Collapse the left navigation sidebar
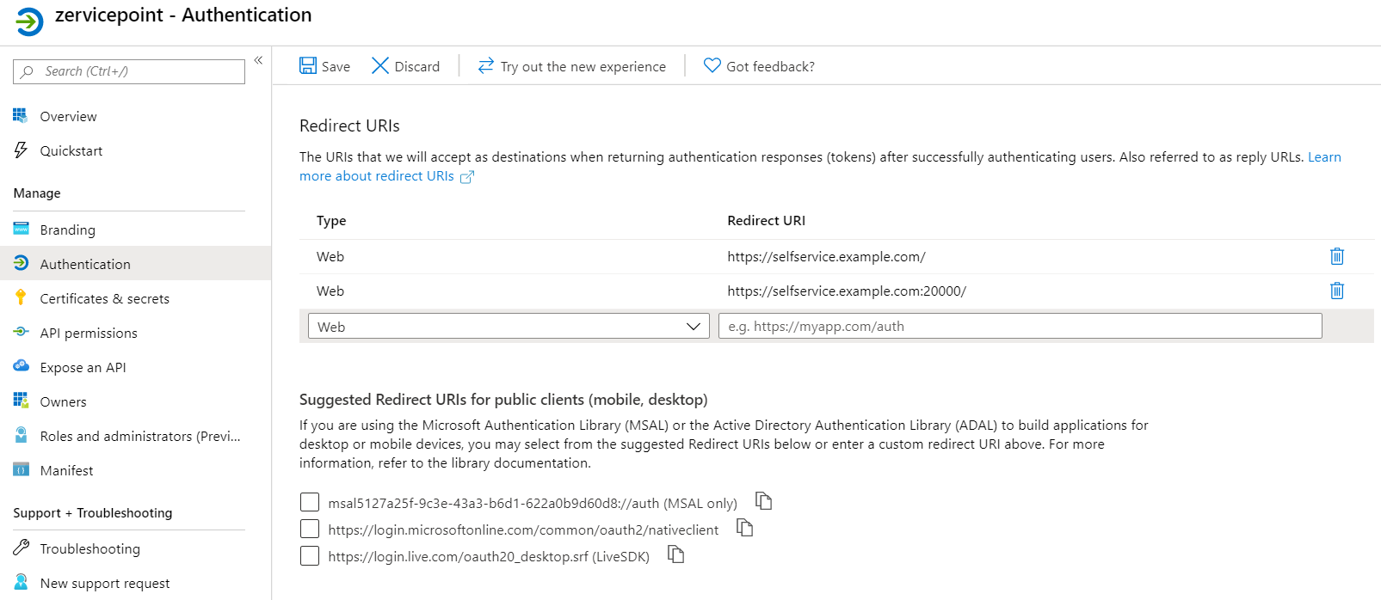 [x=258, y=60]
